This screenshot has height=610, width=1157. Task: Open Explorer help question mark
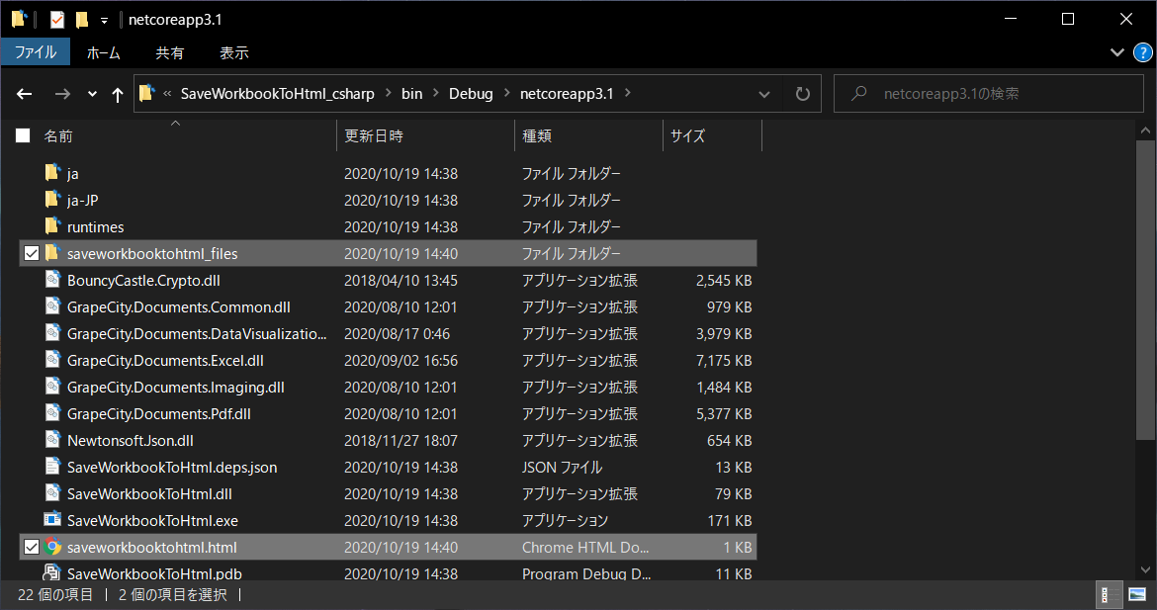point(1142,52)
